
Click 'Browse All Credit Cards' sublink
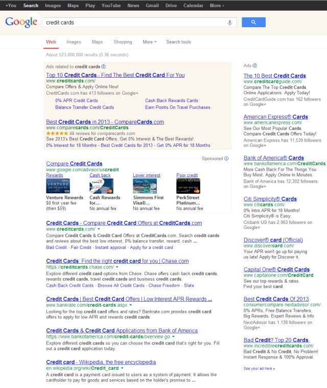pyautogui.click(x=121, y=286)
